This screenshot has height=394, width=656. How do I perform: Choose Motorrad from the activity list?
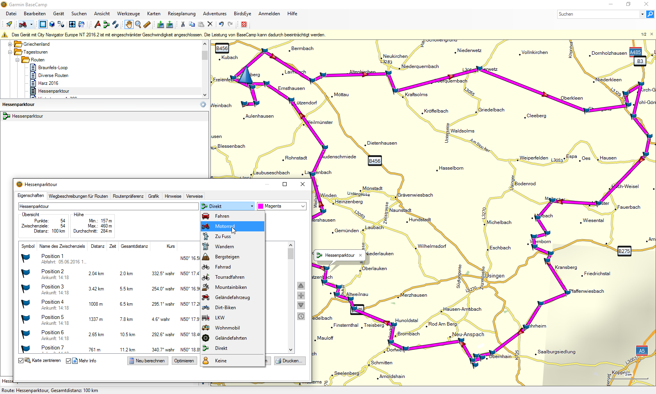[x=225, y=226]
